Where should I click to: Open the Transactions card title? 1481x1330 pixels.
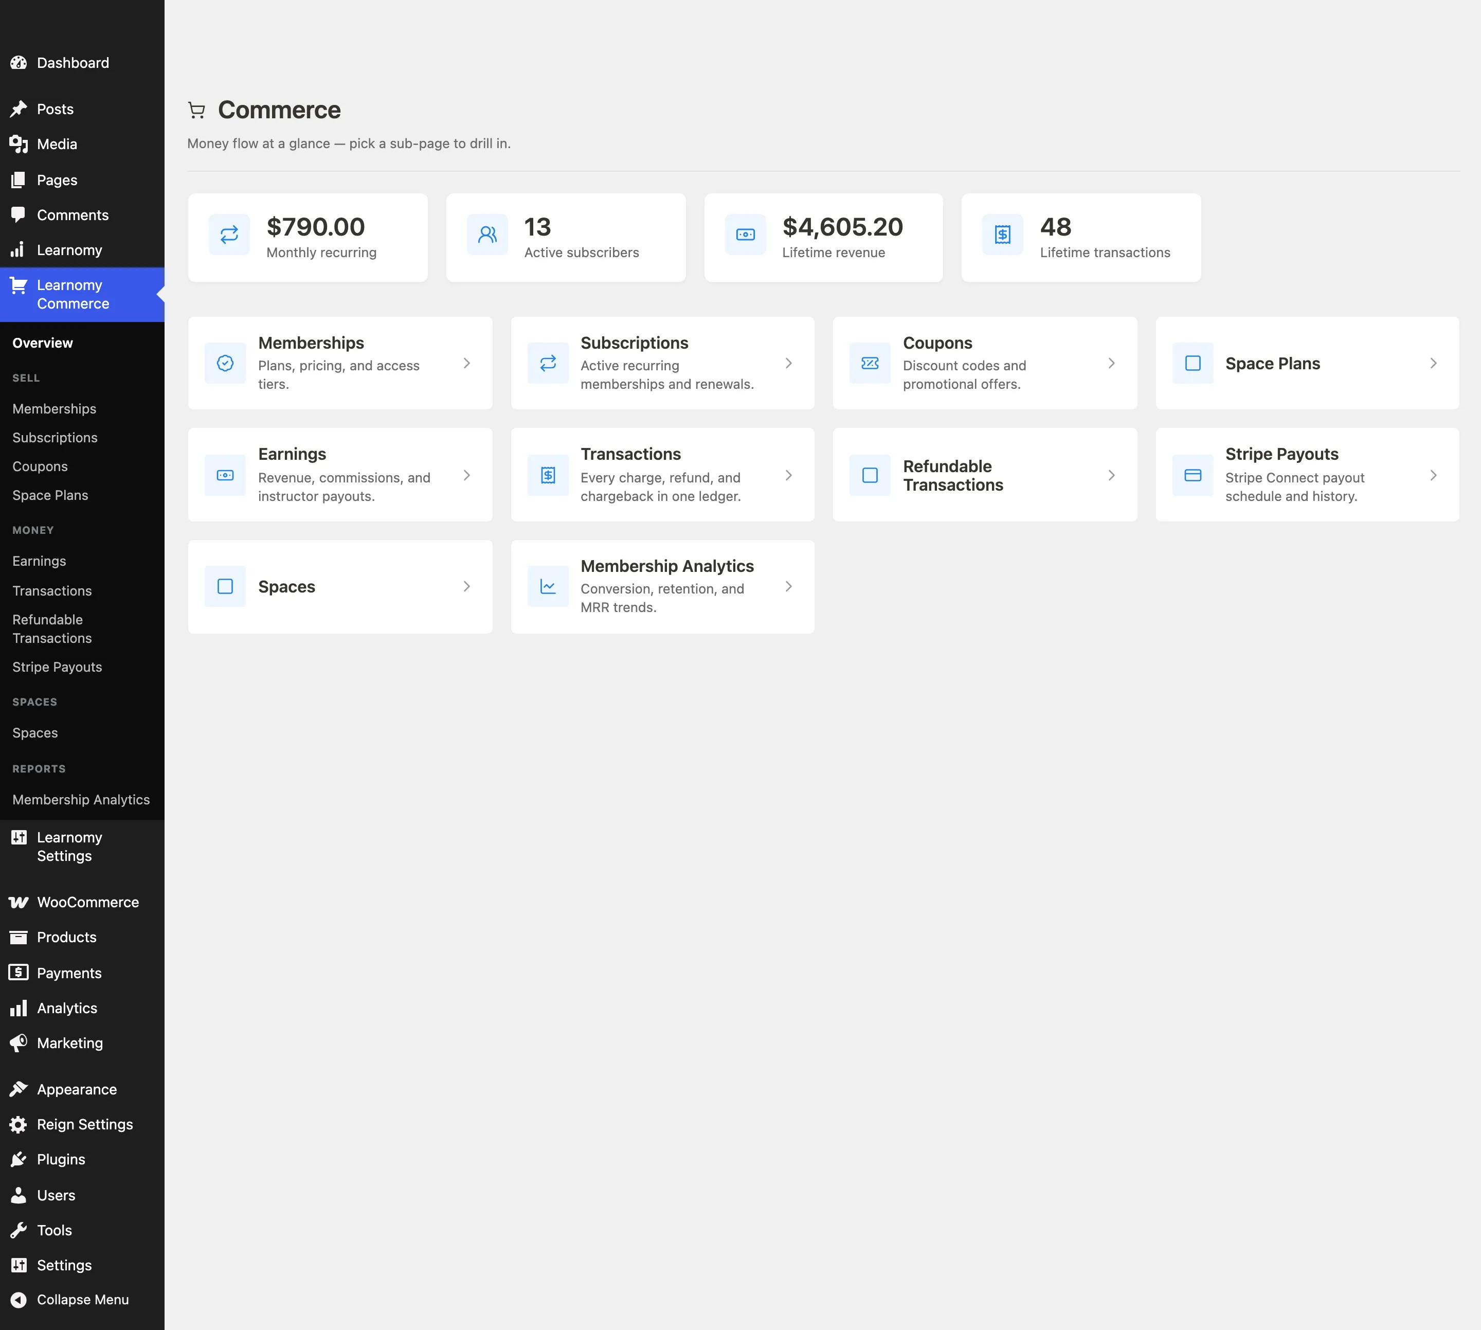pos(630,454)
